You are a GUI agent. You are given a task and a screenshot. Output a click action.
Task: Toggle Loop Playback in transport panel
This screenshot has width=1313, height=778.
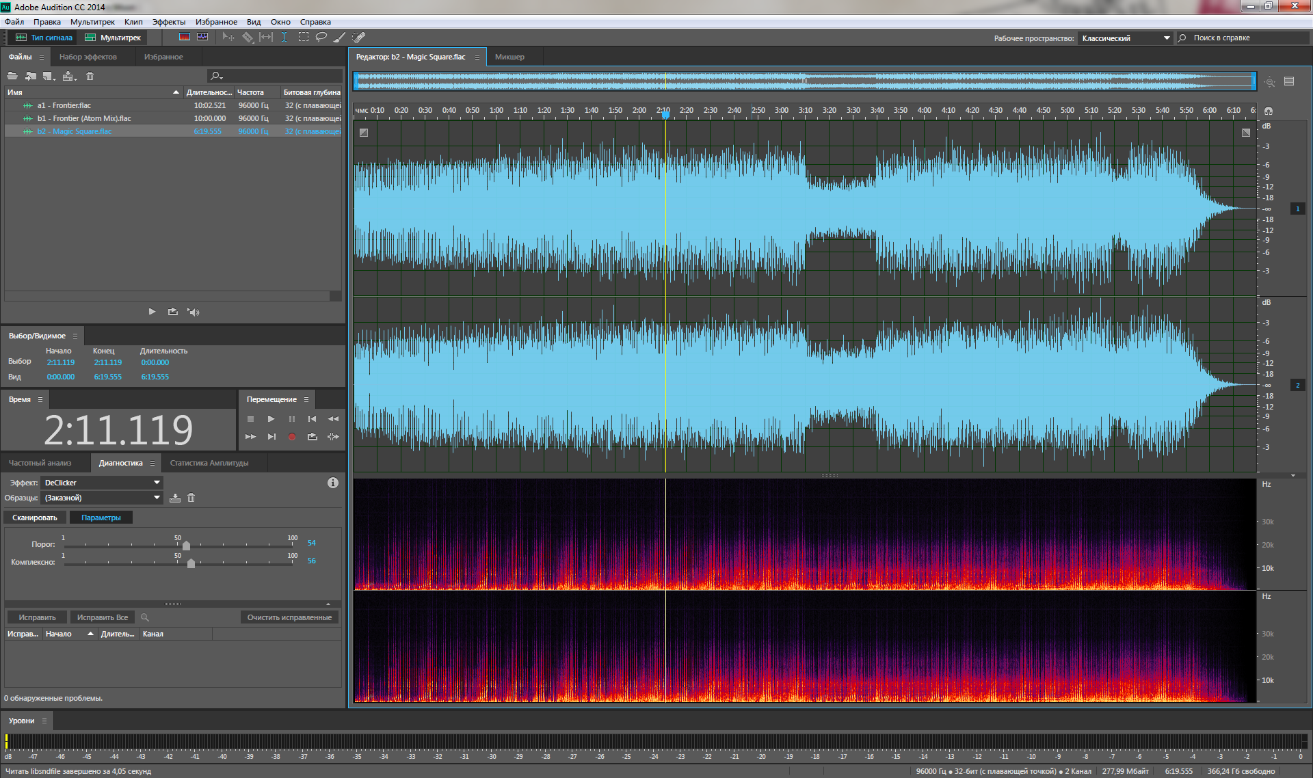point(313,436)
